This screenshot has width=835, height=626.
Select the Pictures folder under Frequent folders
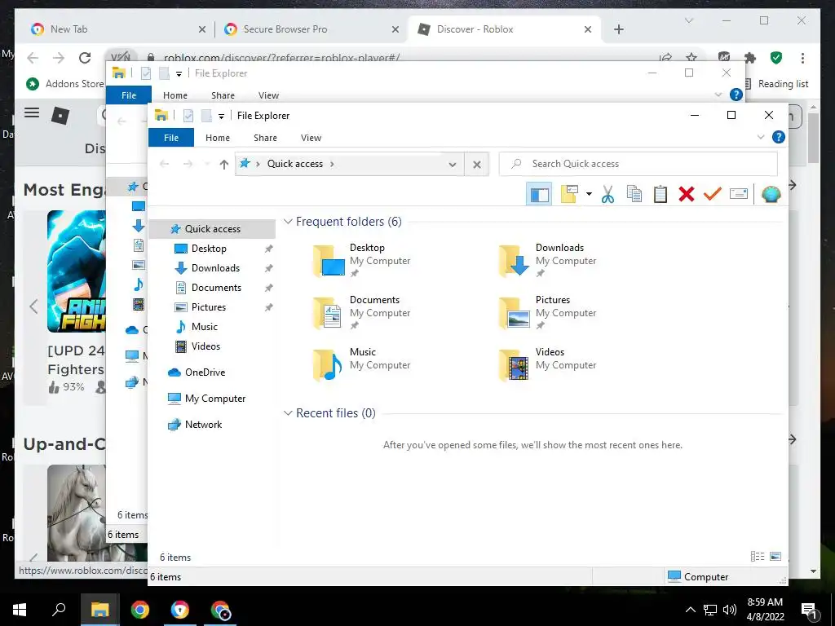click(549, 312)
